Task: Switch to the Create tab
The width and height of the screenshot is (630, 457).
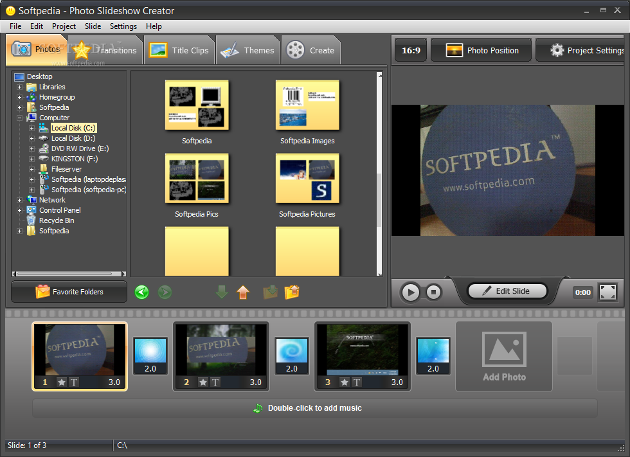Action: (x=310, y=50)
